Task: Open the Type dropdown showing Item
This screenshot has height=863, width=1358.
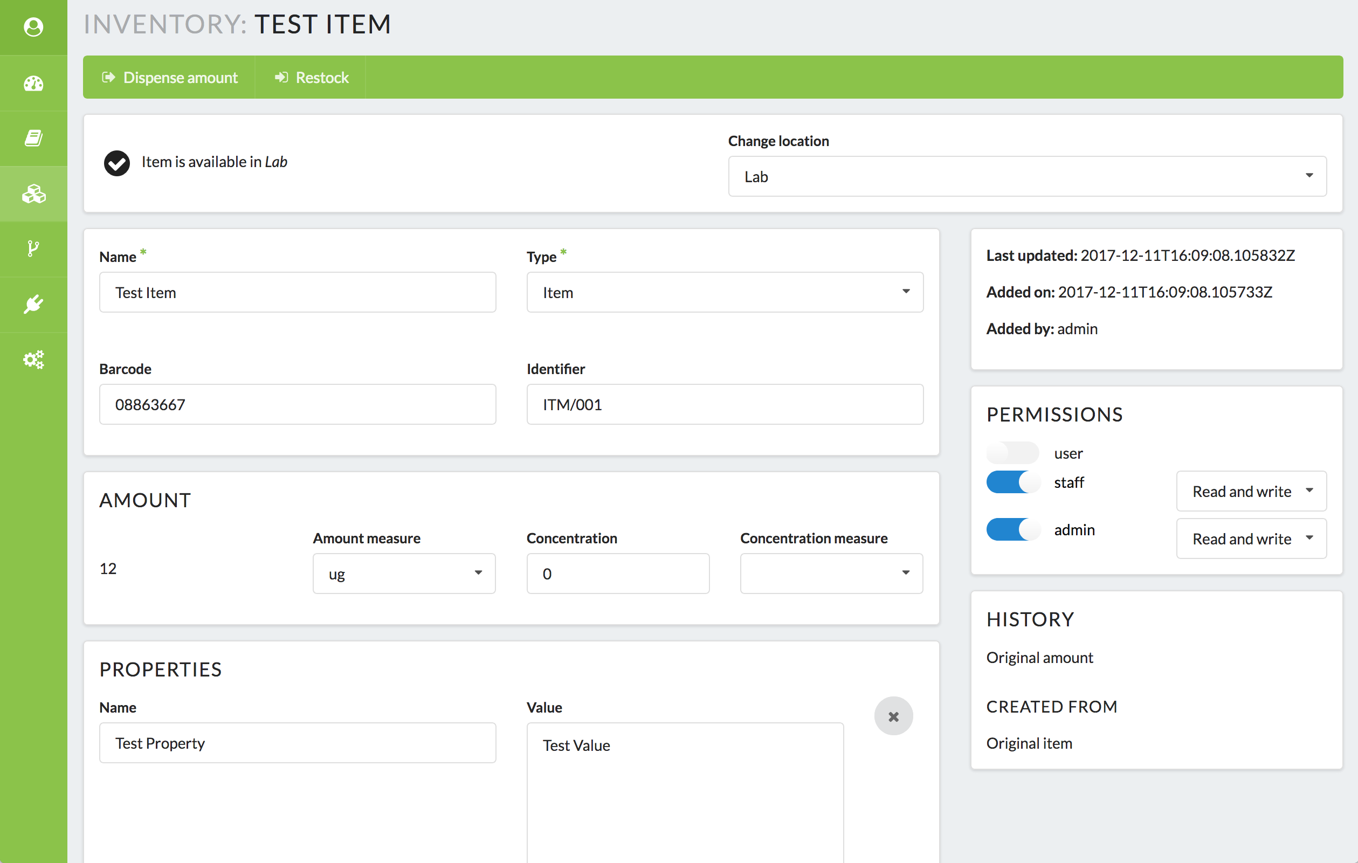Action: (725, 292)
